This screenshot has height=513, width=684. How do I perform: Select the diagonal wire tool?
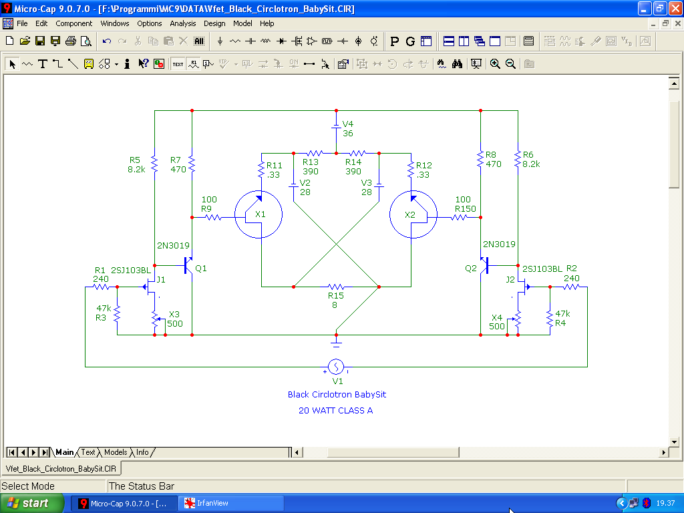coord(73,64)
